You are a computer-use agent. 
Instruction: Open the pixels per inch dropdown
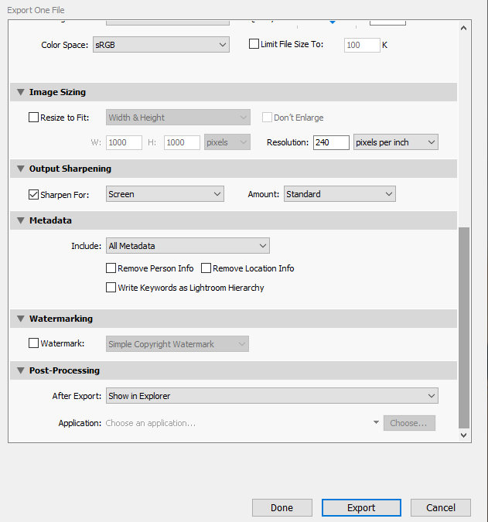[396, 142]
